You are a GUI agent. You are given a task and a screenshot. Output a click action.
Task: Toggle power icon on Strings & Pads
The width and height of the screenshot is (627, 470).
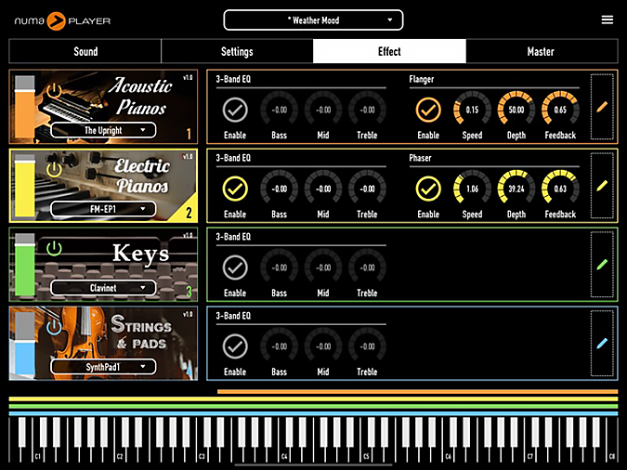coord(54,327)
